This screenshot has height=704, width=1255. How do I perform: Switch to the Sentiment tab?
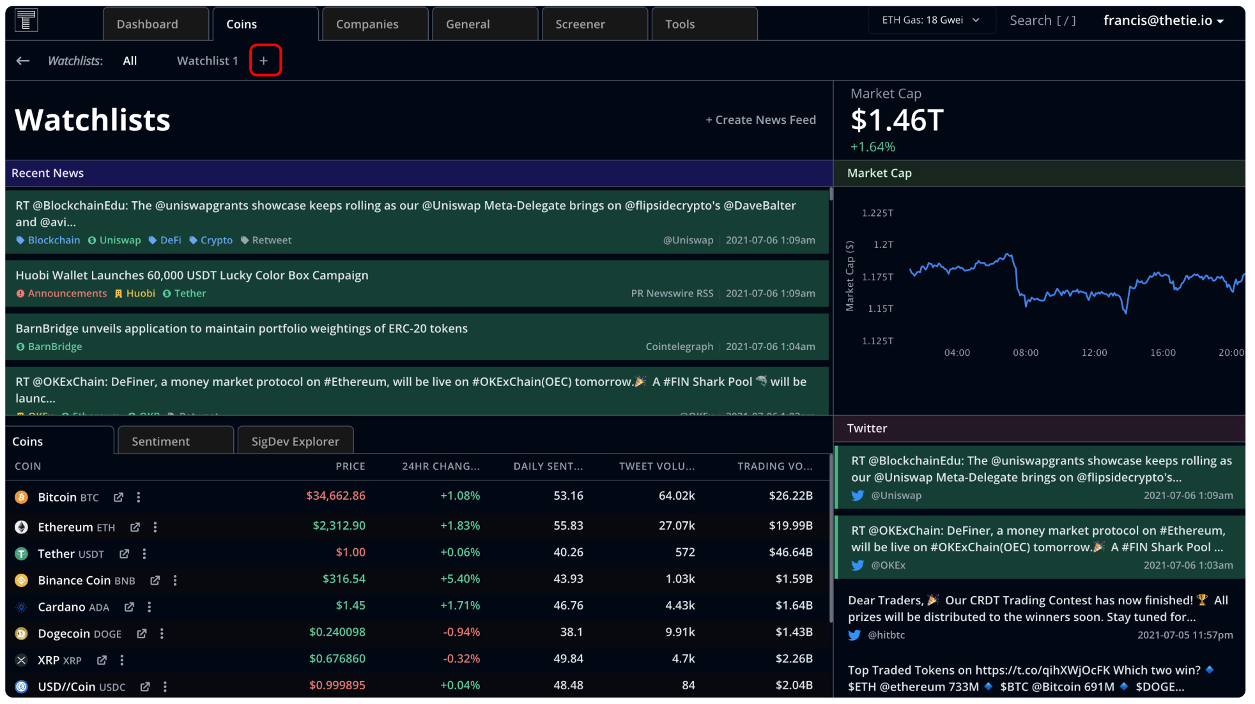pos(160,441)
